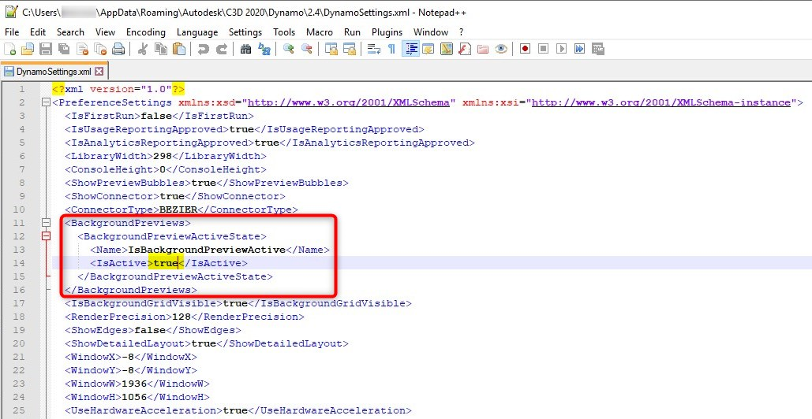Open the Window menu

point(430,32)
